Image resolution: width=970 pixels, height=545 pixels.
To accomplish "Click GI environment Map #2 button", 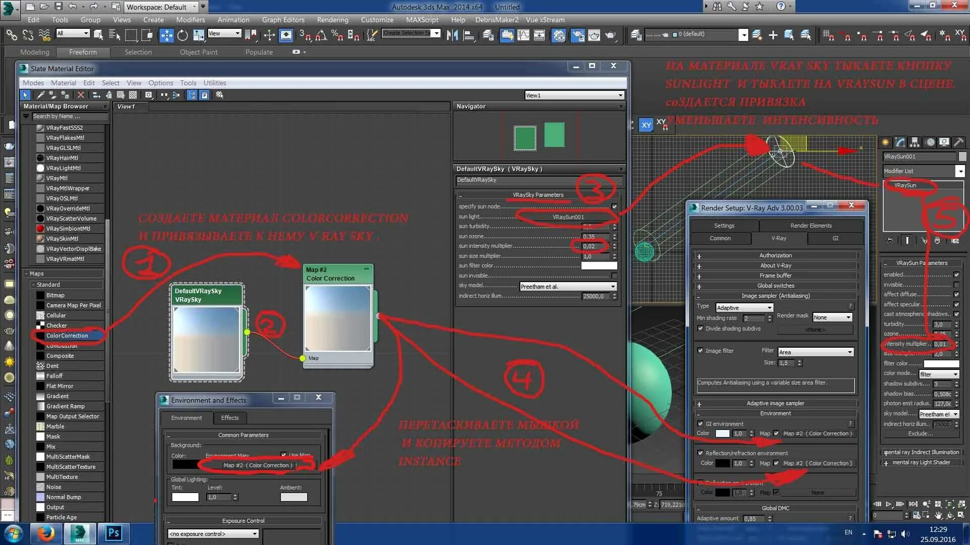I will [x=817, y=433].
